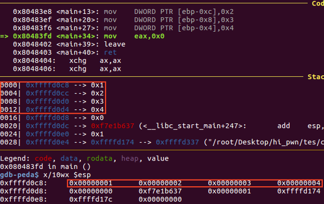Click stack address 0xffffd0e0
The height and width of the screenshot is (204, 324).
47,134
